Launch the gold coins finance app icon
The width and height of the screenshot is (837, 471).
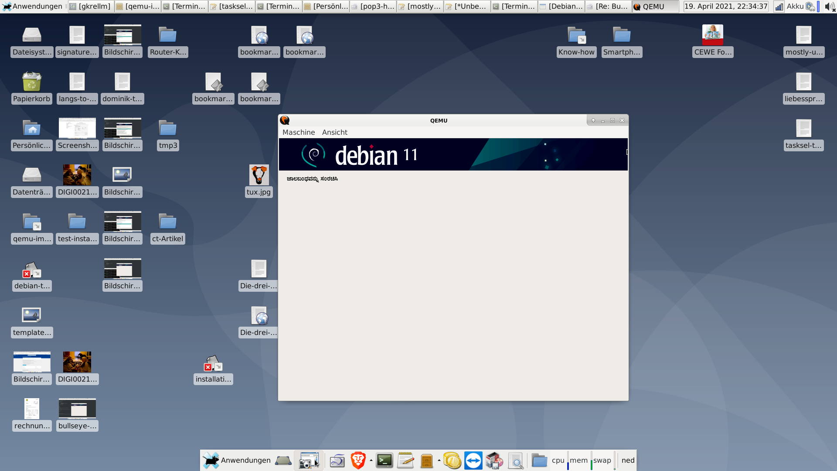(453, 461)
